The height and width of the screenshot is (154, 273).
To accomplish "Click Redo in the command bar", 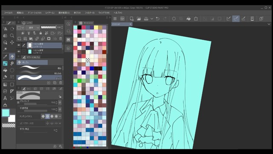I will [165, 19].
